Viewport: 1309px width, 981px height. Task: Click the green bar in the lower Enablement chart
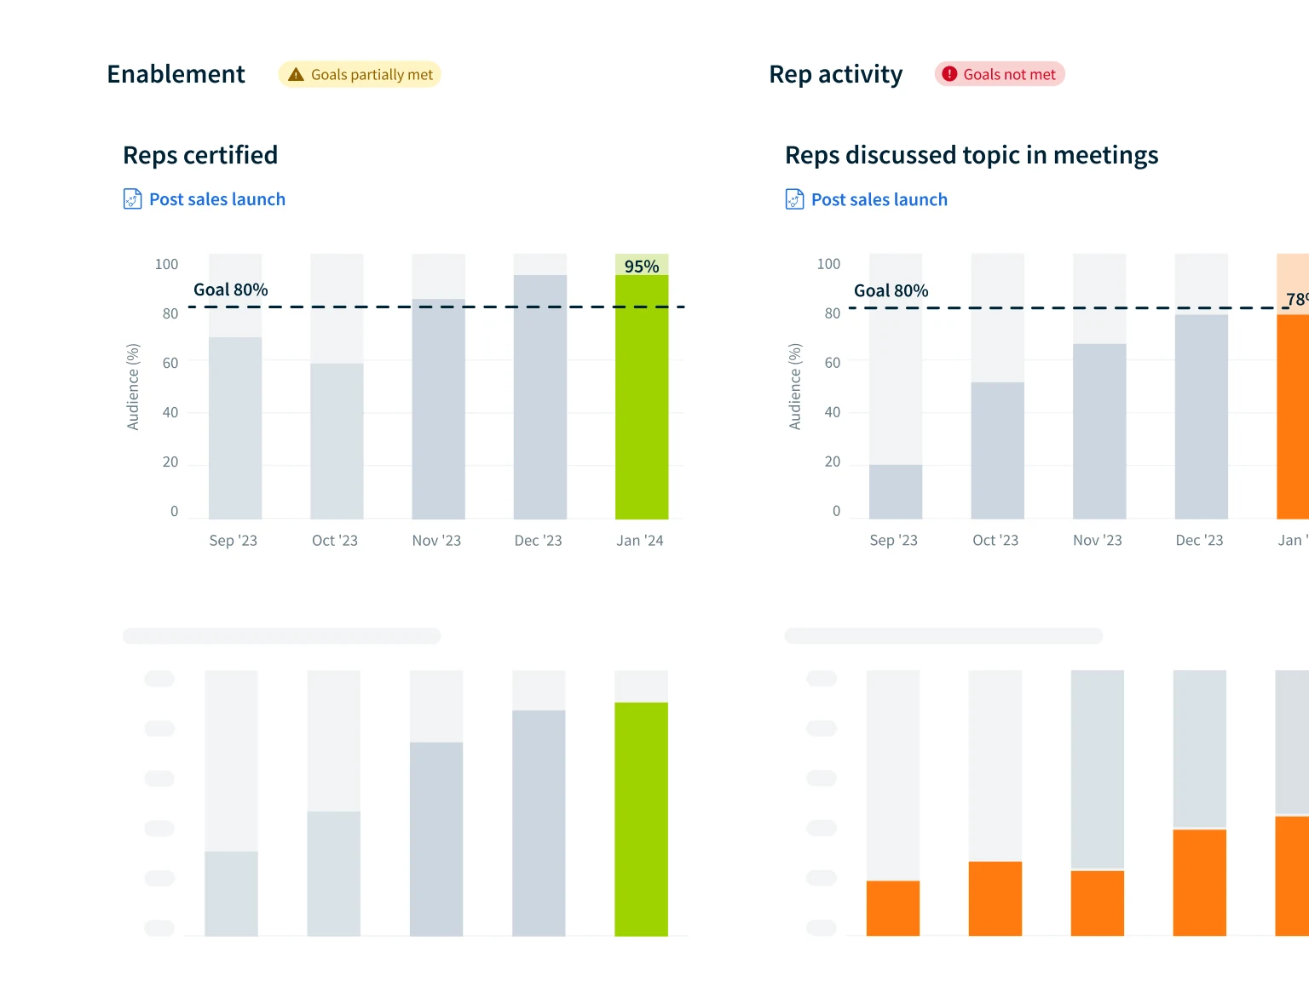tap(641, 819)
